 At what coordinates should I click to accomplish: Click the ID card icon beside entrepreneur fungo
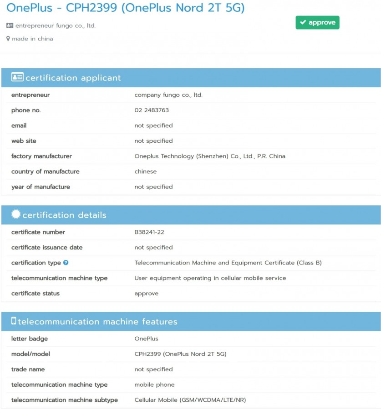tap(10, 25)
